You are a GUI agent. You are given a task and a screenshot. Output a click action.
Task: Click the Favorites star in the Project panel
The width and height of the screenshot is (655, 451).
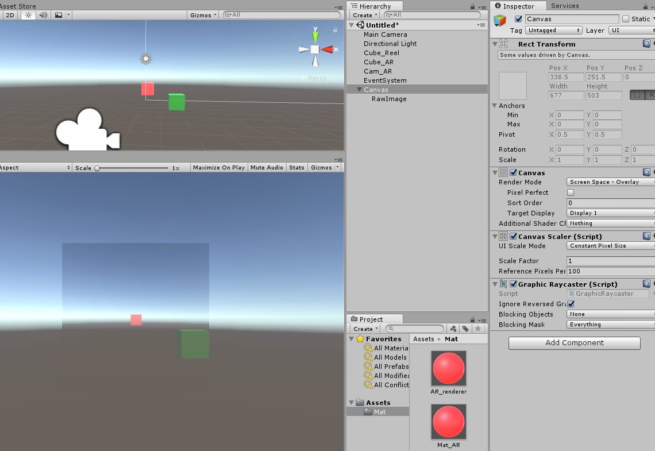pyautogui.click(x=361, y=338)
